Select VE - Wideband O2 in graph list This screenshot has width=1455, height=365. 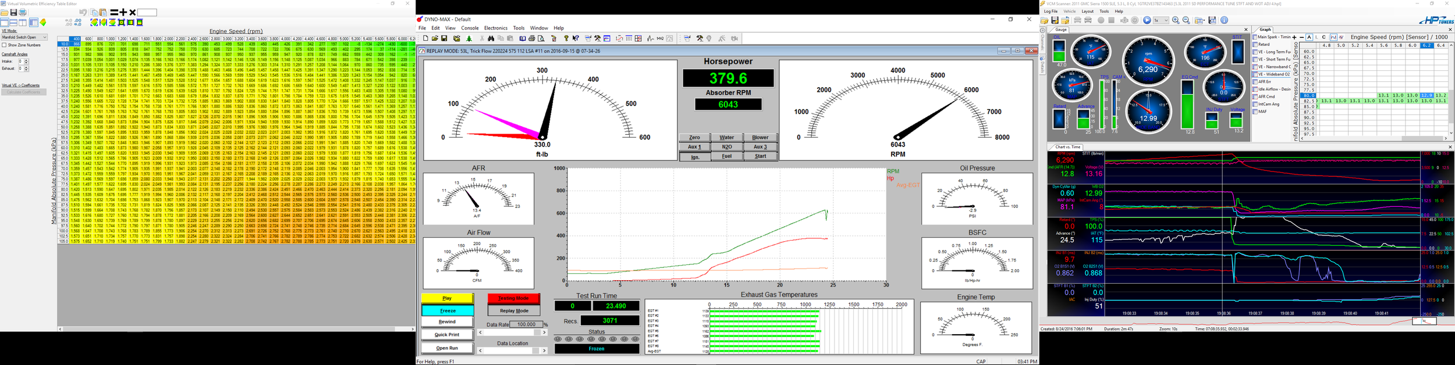click(1272, 74)
